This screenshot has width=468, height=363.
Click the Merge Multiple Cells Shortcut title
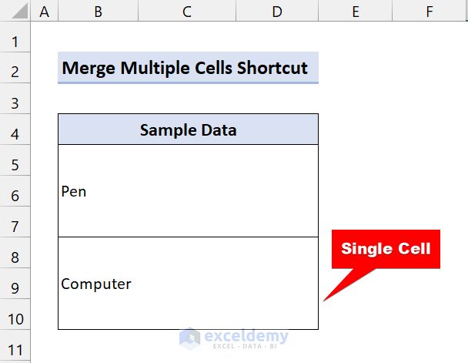(188, 68)
